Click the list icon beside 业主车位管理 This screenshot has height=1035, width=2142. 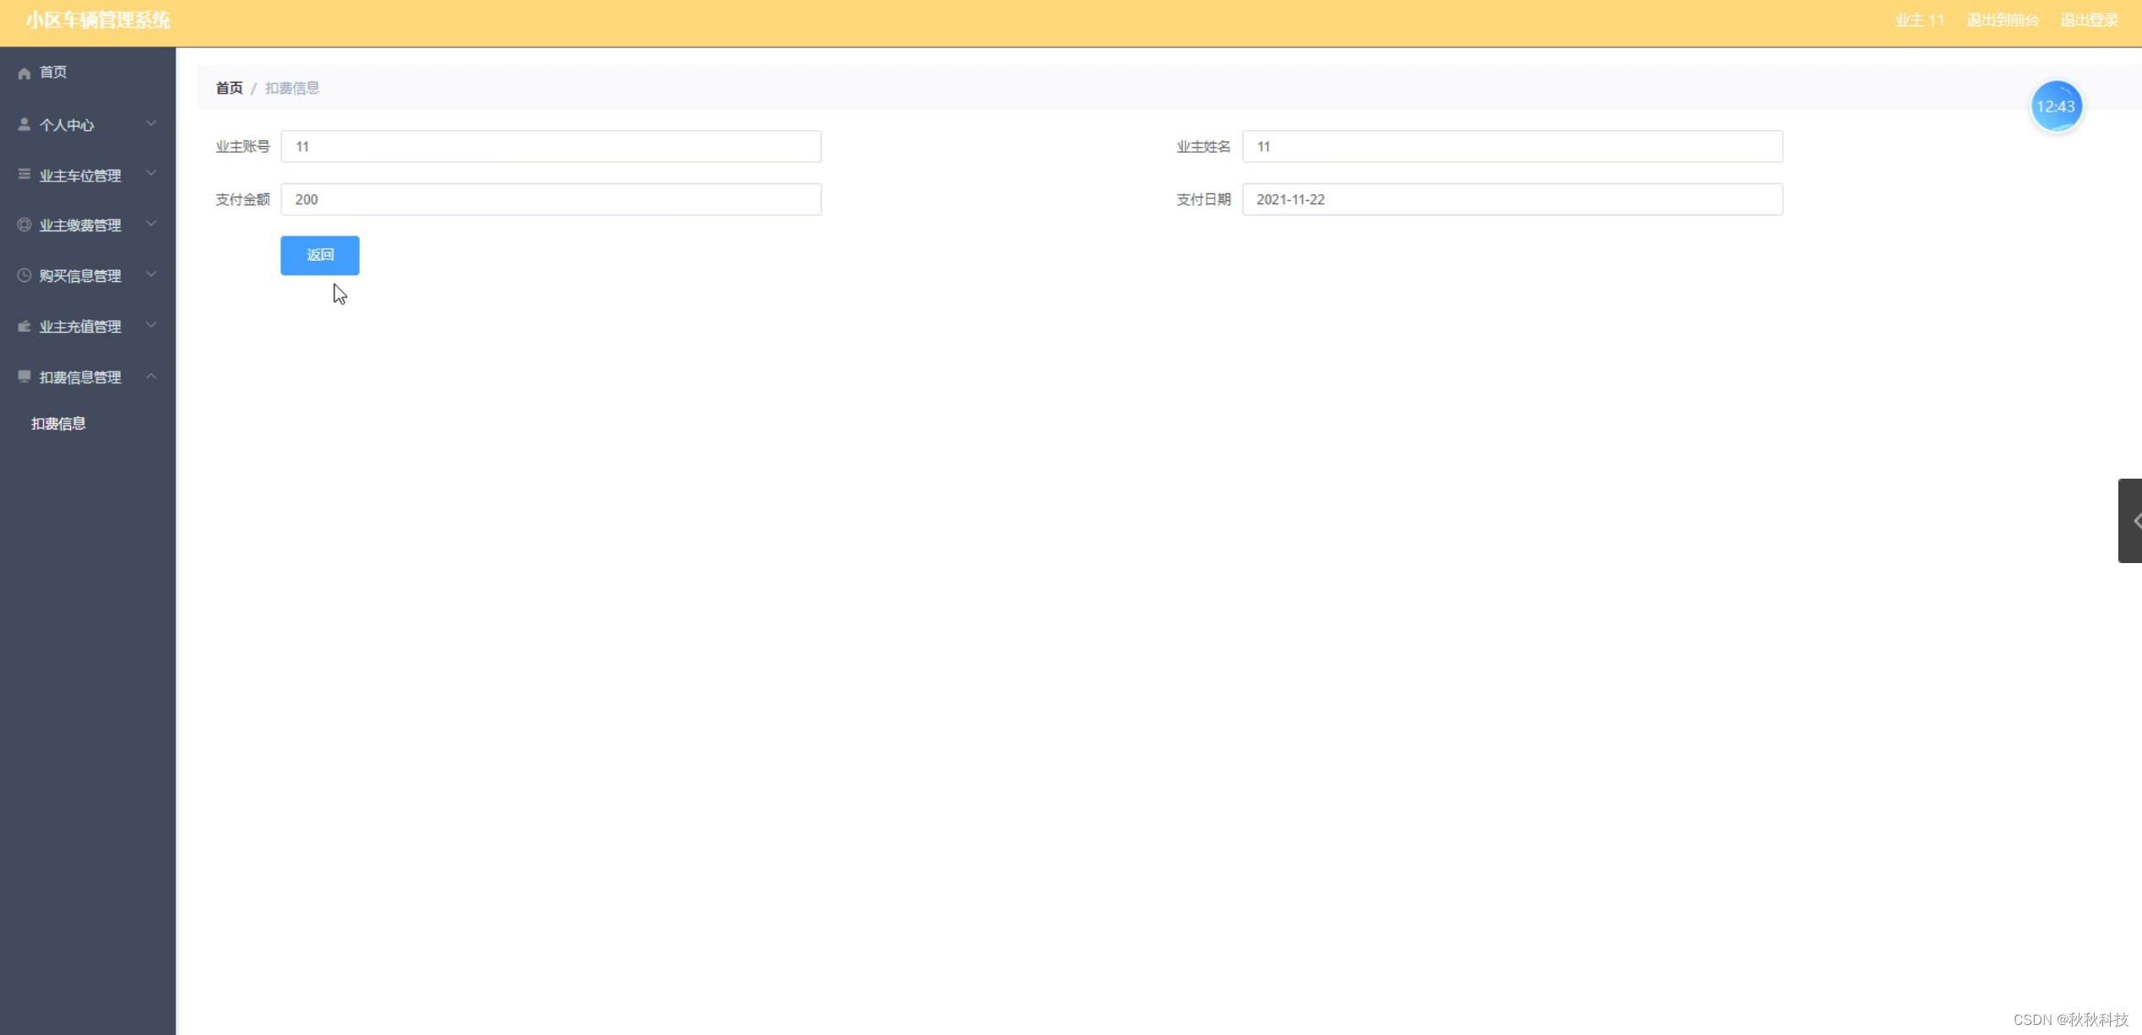(x=24, y=174)
